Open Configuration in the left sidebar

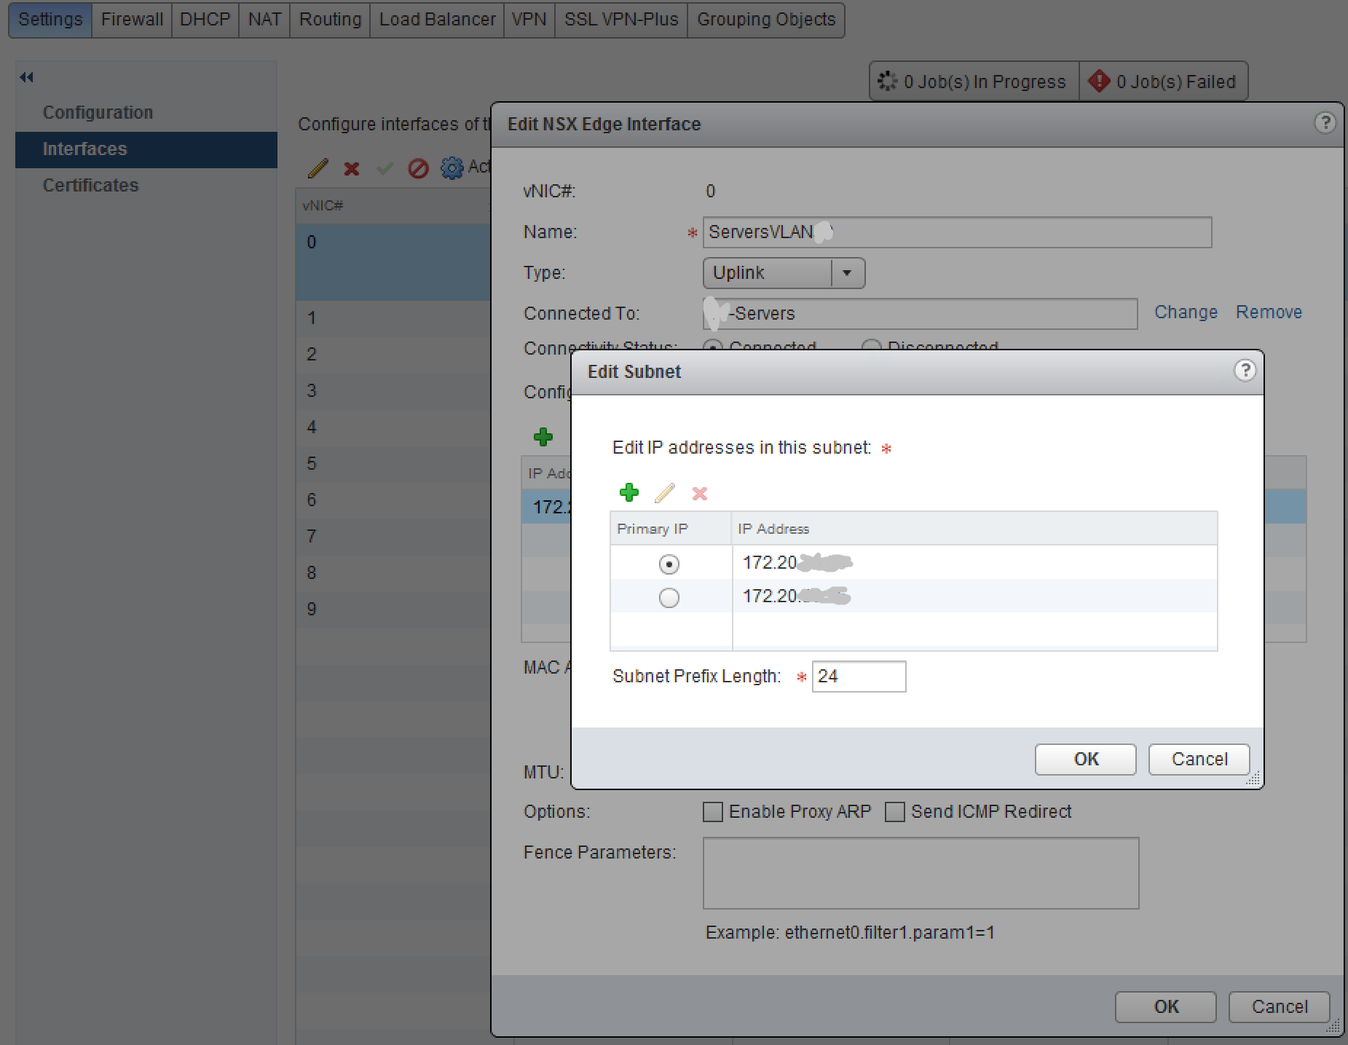click(98, 113)
